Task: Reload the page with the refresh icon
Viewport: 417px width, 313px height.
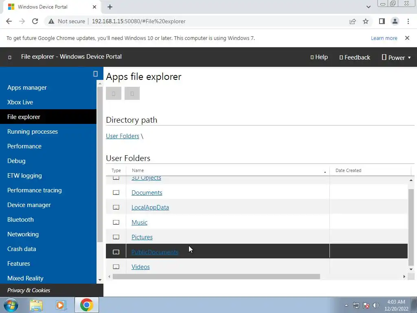Action: (35, 21)
